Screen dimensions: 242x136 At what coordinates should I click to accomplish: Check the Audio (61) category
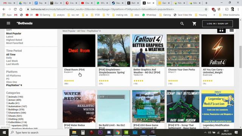coord(7,103)
